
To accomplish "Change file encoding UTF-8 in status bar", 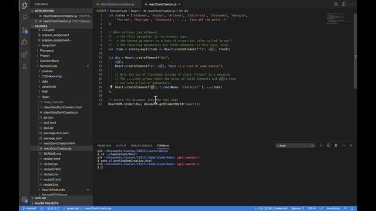I will pyautogui.click(x=311, y=209).
